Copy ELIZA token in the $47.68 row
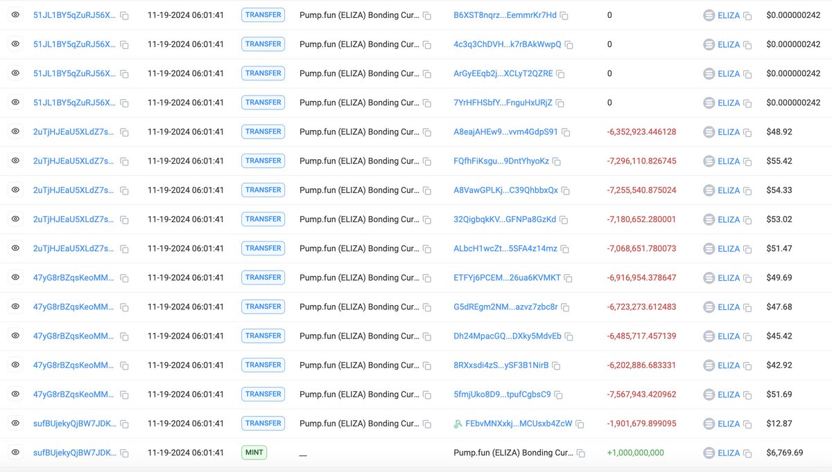The height and width of the screenshot is (472, 832). coord(748,307)
